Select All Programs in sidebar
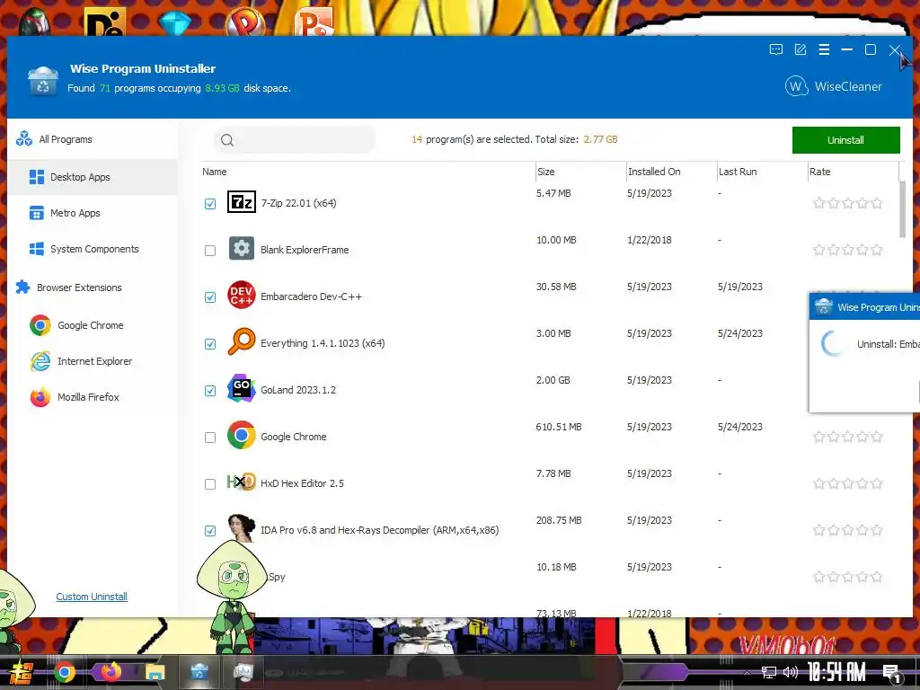This screenshot has height=690, width=920. [93, 139]
